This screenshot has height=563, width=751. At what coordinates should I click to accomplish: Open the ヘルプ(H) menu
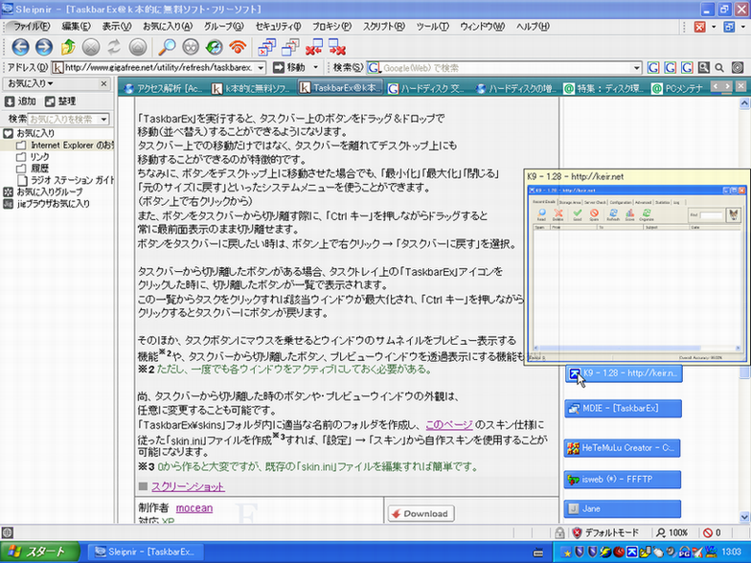(x=533, y=27)
